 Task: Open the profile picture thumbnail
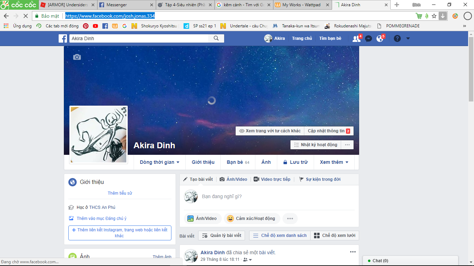(99, 135)
